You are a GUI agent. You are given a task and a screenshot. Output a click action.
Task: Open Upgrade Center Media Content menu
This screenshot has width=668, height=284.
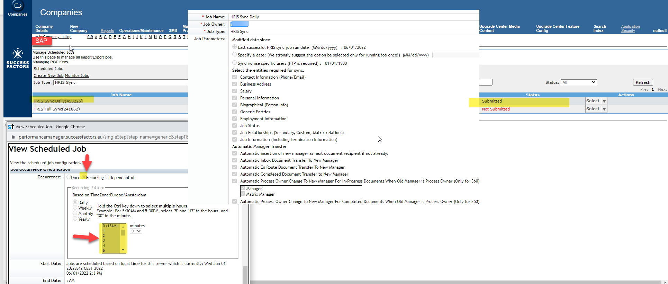[x=499, y=28]
